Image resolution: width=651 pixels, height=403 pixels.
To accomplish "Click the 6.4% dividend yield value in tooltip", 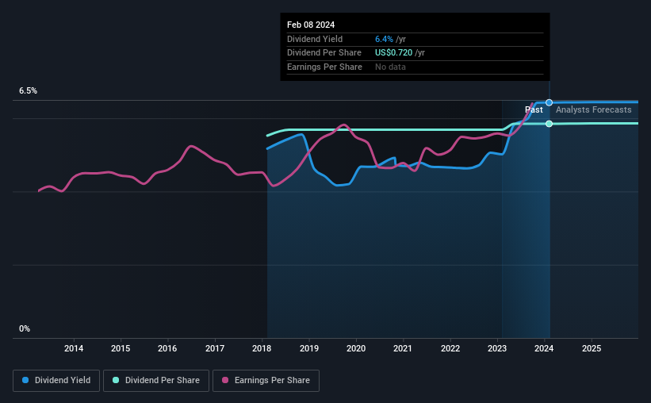I will click(384, 39).
